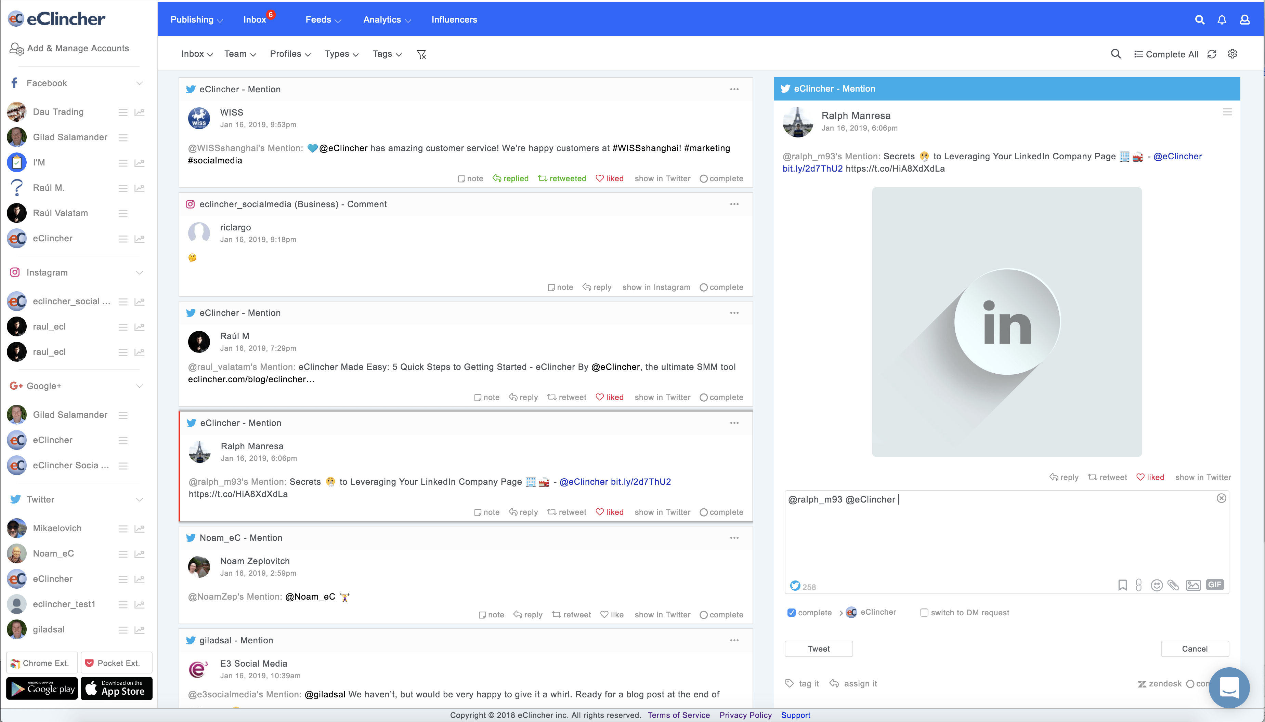Uncheck the complete checkbox under reply
Screen dimensions: 1265x722
[792, 612]
